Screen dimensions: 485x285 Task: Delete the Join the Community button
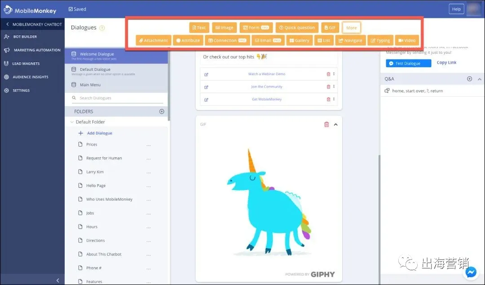pyautogui.click(x=328, y=87)
